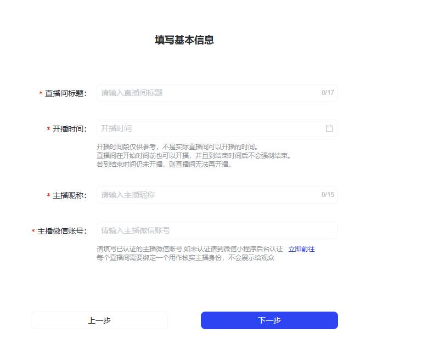422x350 pixels.
Task: Open the 开播时间 date picker field
Action: pyautogui.click(x=209, y=128)
